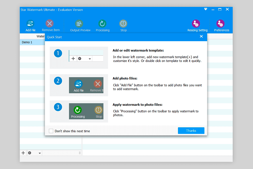This screenshot has height=169, width=253.
Task: Click the 'Add or edit watermark template:' heading
Action: click(138, 50)
